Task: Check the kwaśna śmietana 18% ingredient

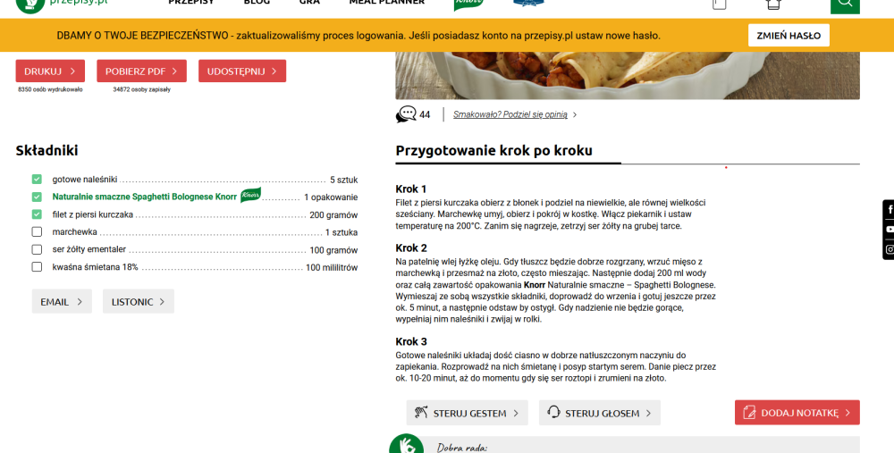Action: tap(37, 266)
